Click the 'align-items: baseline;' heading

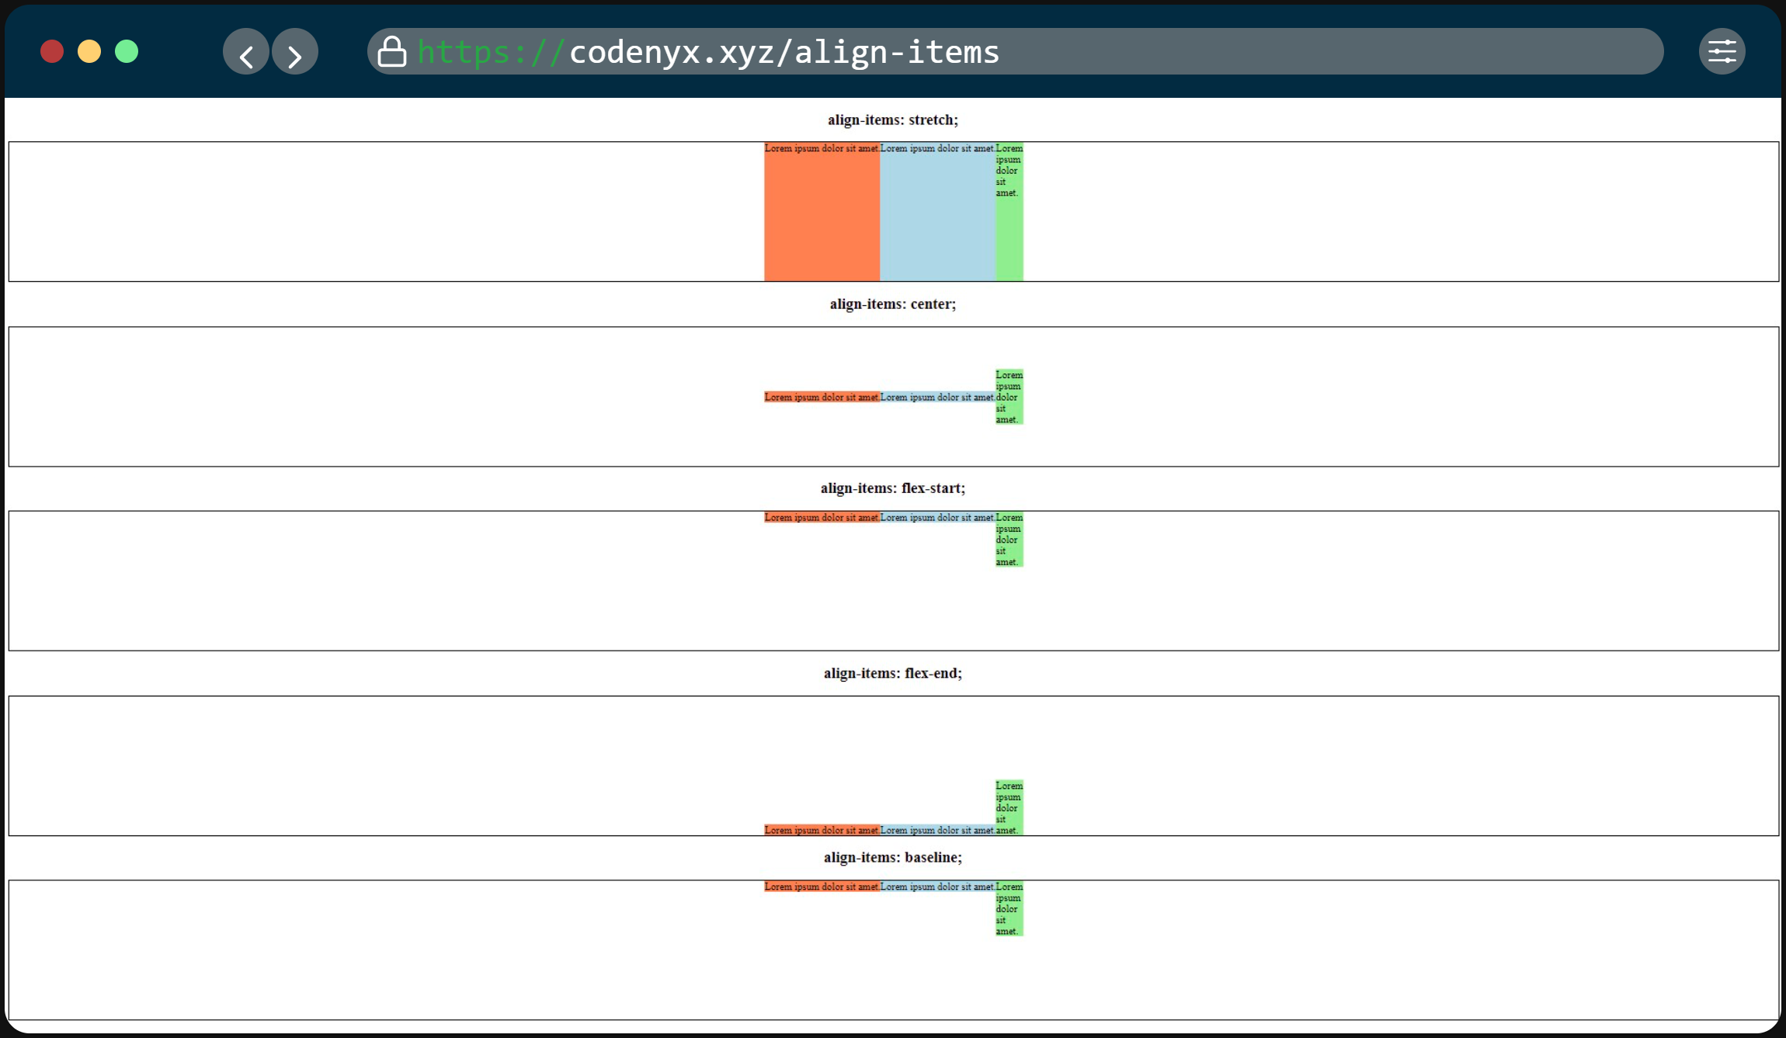pyautogui.click(x=892, y=857)
